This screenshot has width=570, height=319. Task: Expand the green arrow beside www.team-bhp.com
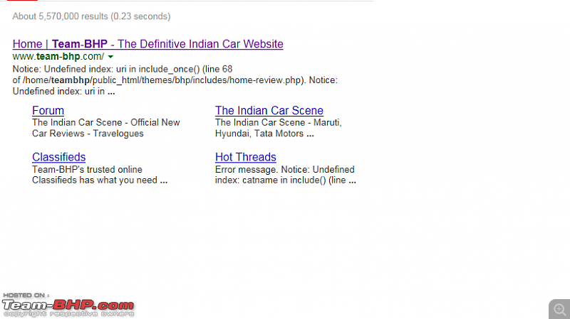[110, 57]
